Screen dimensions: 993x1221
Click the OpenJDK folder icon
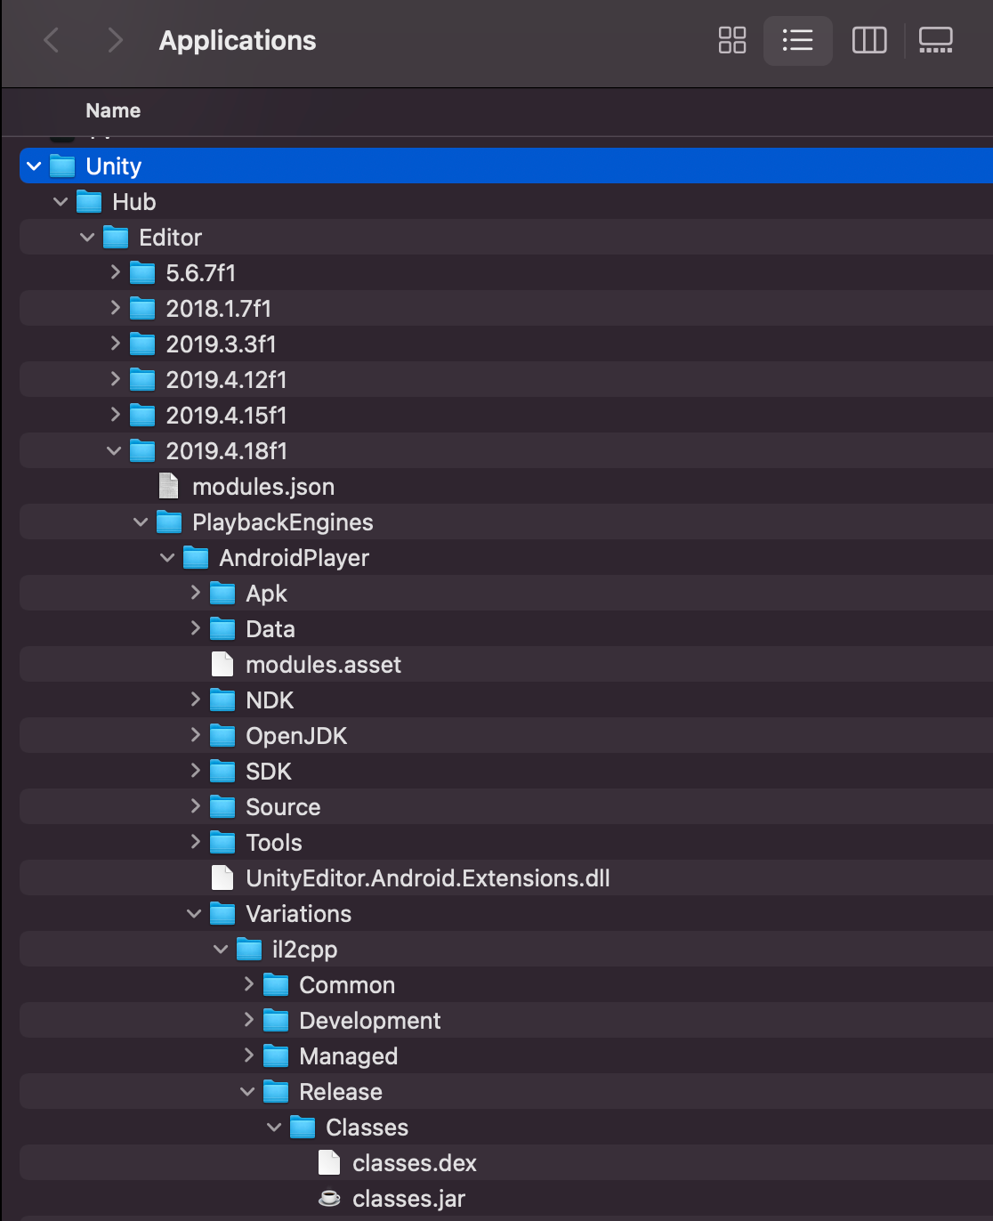(222, 736)
